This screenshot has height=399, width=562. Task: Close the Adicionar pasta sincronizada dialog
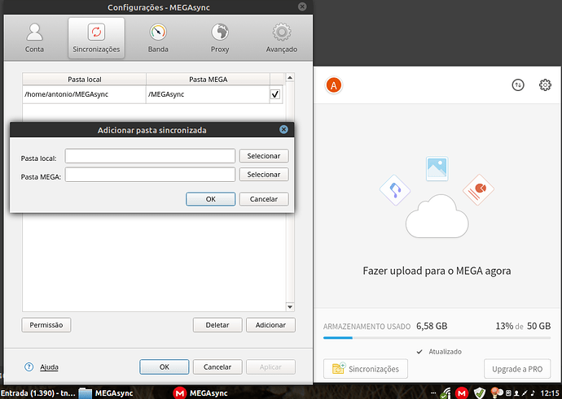[283, 129]
